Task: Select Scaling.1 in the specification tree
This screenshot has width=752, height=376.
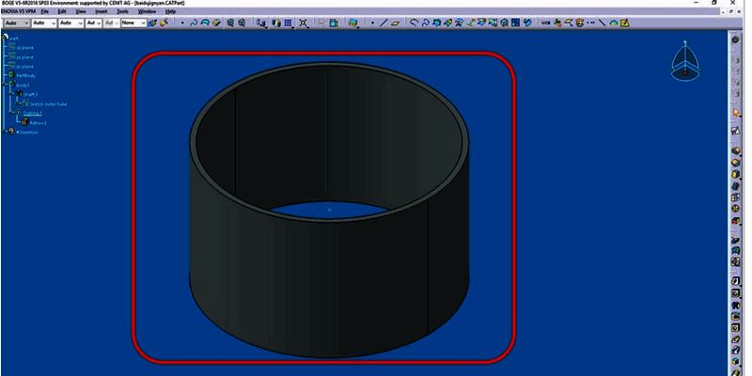Action: [33, 113]
